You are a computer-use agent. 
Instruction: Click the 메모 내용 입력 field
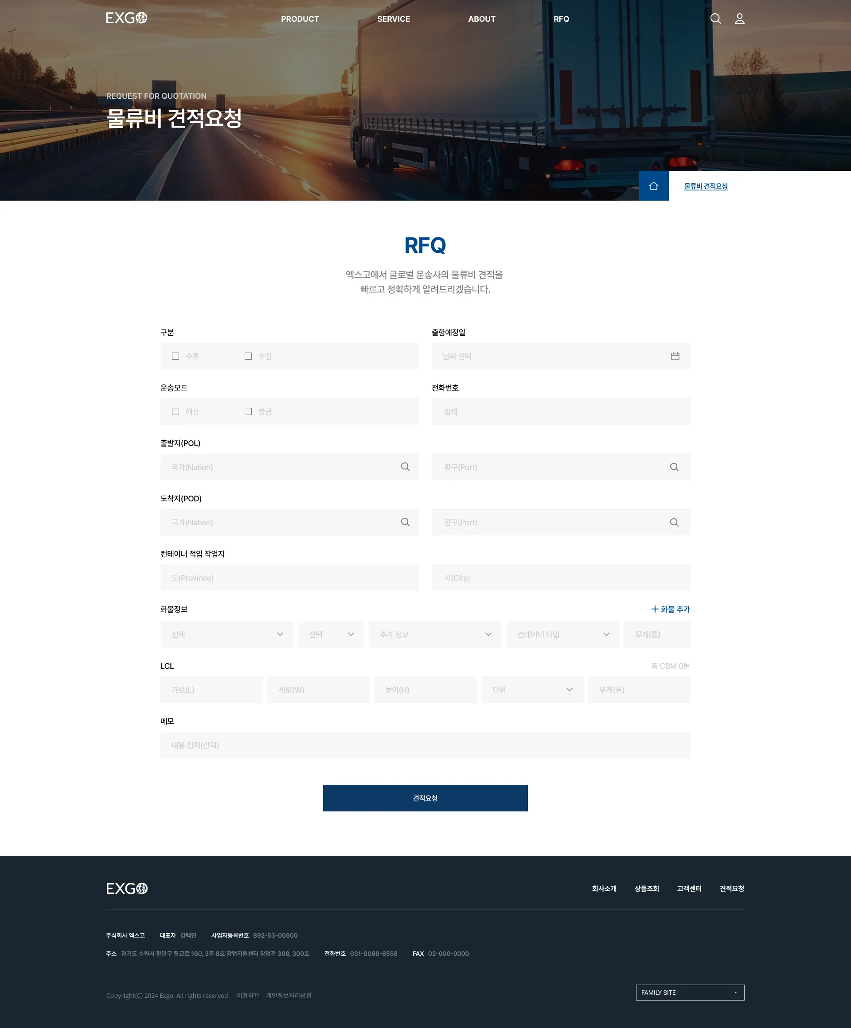[x=425, y=745]
